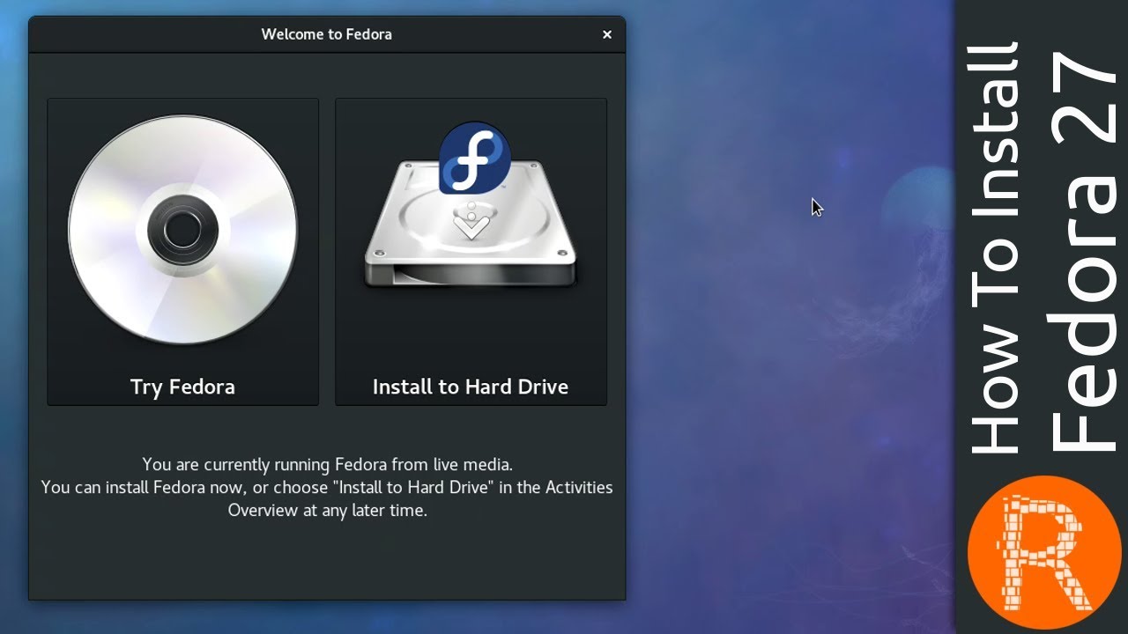Screen dimensions: 1128x634
Task: Choose the Install to Hard Drive label
Action: tap(471, 387)
